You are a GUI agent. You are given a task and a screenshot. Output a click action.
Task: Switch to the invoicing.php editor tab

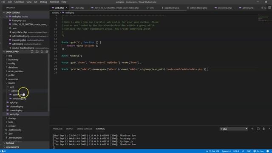[x=225, y=8]
